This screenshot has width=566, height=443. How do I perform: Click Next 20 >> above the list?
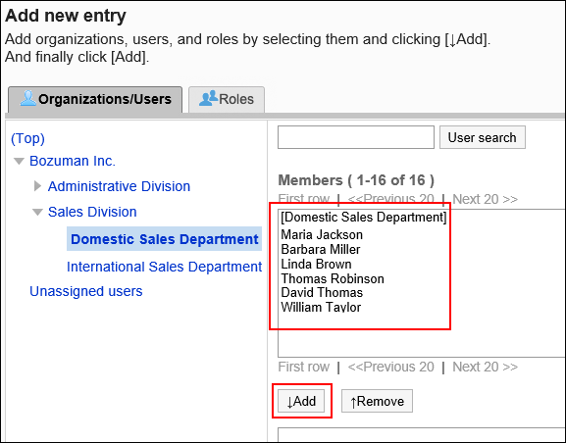click(485, 199)
